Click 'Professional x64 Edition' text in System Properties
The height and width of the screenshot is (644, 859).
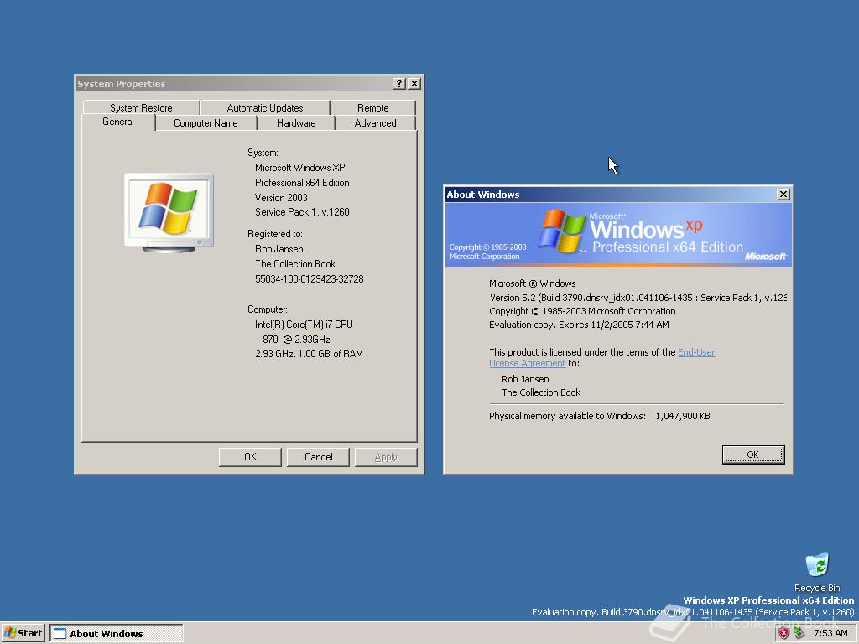302,182
